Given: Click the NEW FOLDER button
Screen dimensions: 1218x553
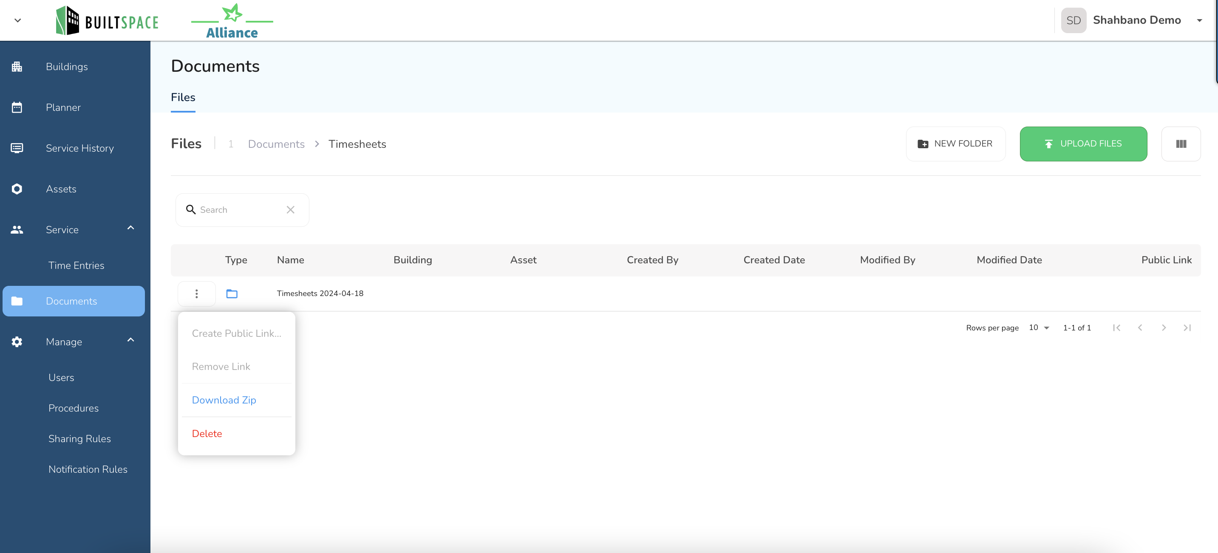Looking at the screenshot, I should tap(955, 144).
